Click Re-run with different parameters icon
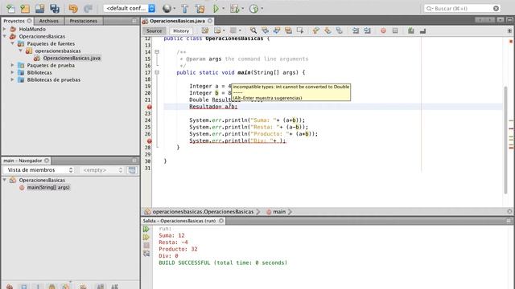Viewport: 515px width, 289px height. point(146,237)
